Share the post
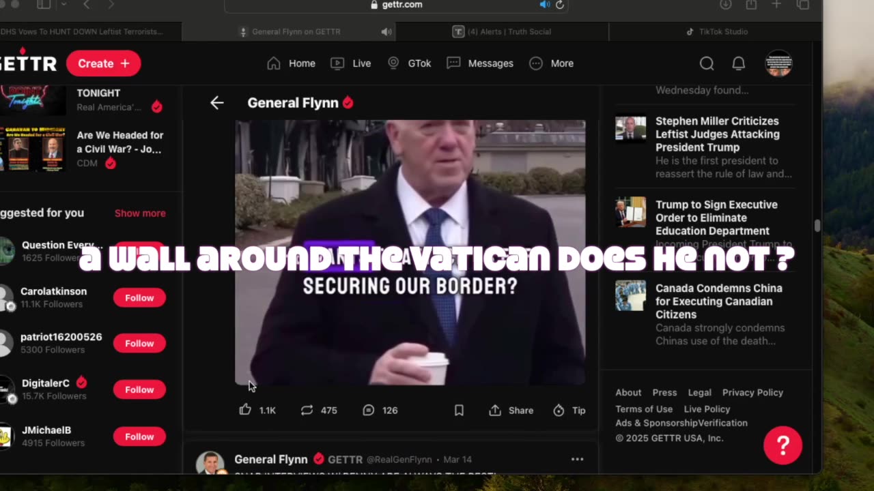 tap(511, 410)
